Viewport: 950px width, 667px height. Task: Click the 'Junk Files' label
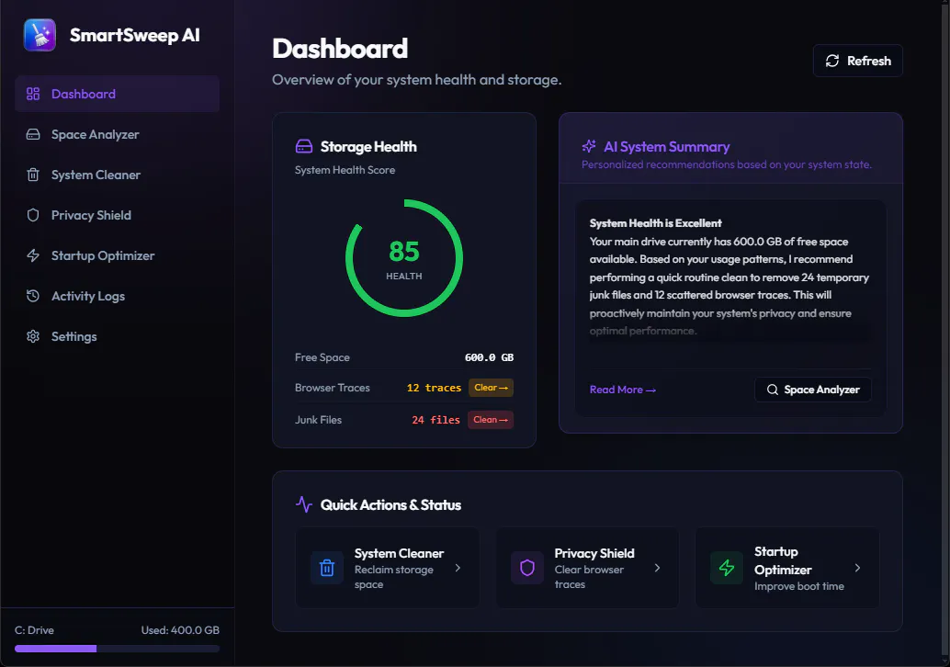(318, 420)
